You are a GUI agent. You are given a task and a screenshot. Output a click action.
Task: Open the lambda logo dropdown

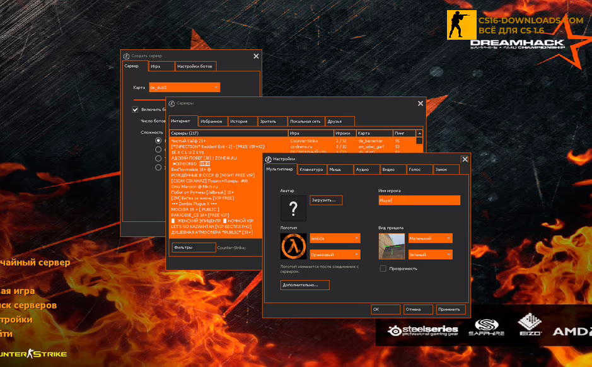(x=335, y=238)
